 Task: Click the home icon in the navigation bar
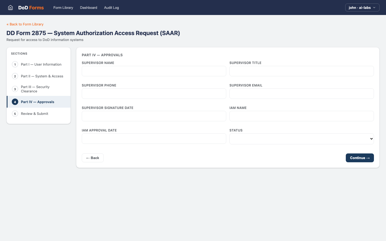[x=10, y=7]
